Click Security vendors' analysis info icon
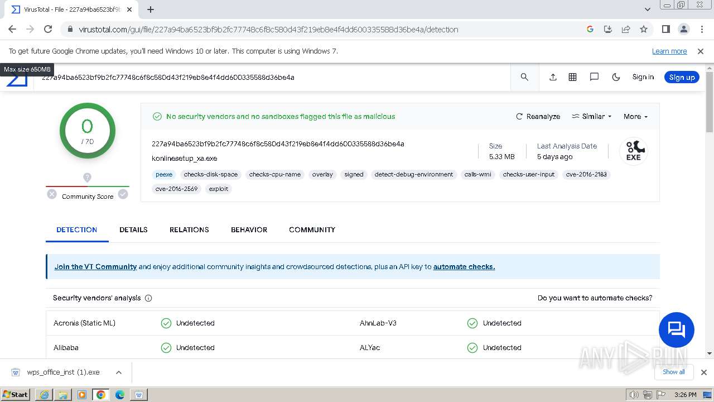714x402 pixels. (x=148, y=298)
